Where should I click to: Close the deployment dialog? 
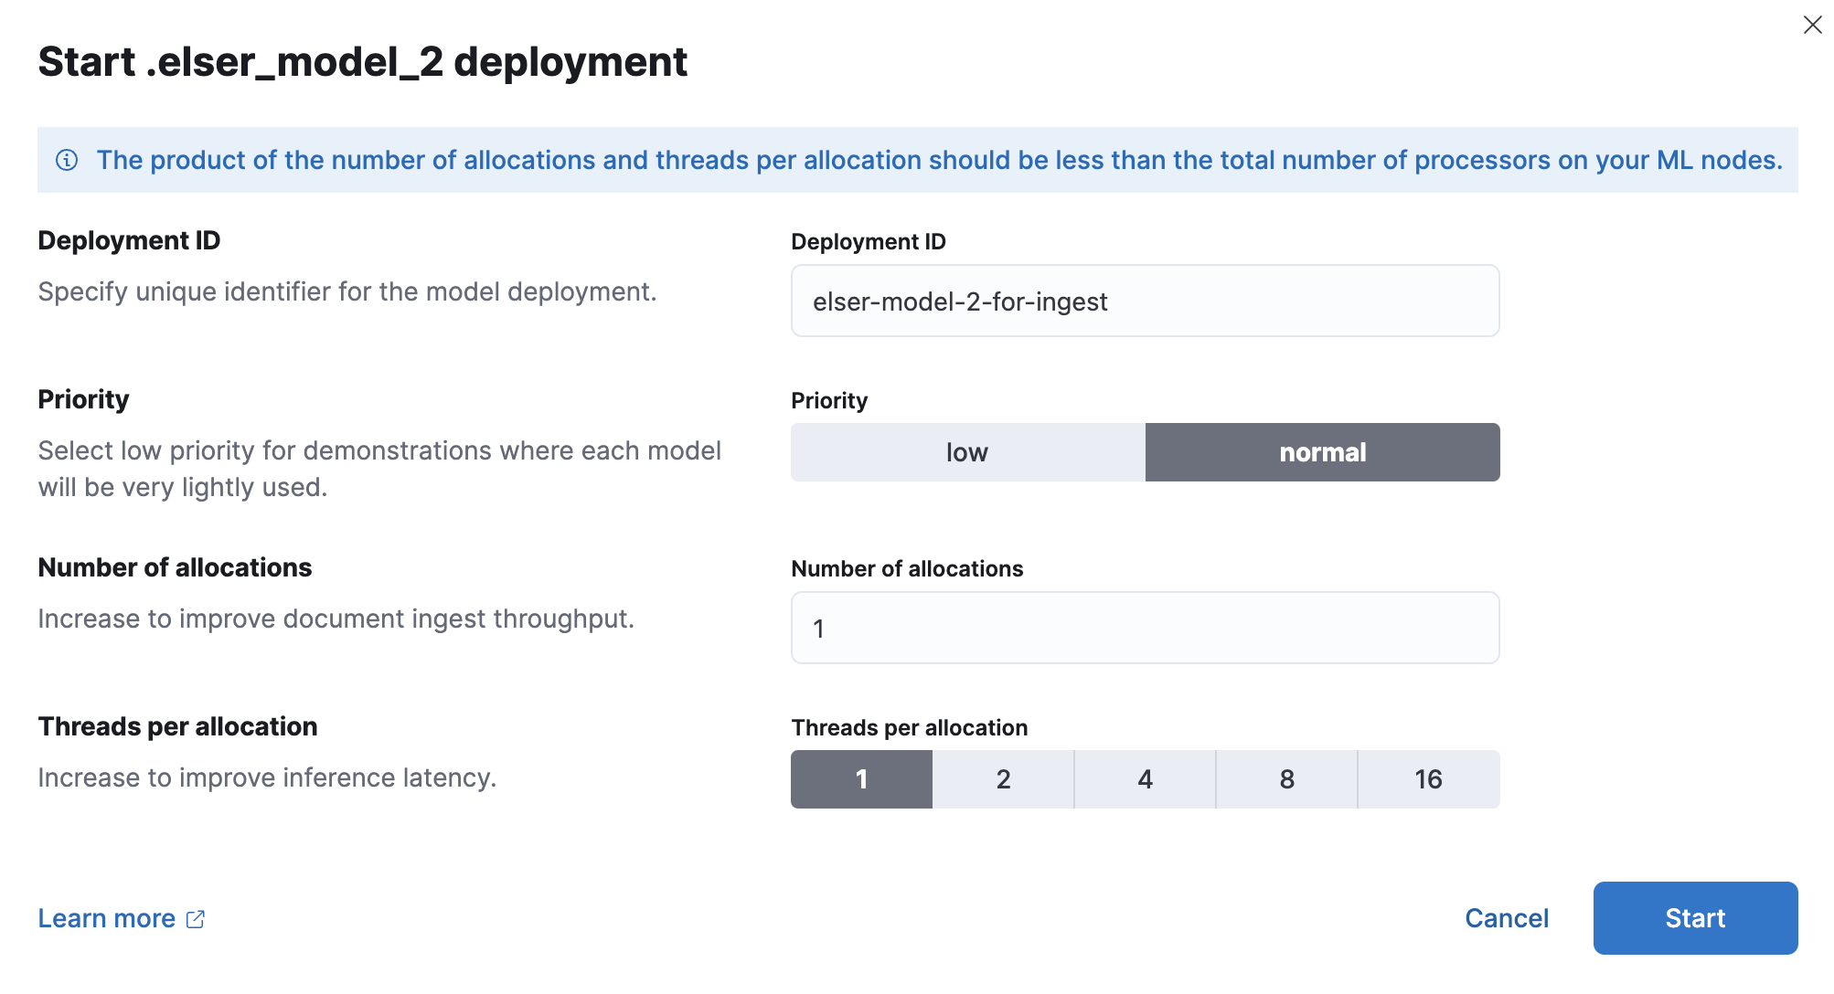pyautogui.click(x=1811, y=26)
